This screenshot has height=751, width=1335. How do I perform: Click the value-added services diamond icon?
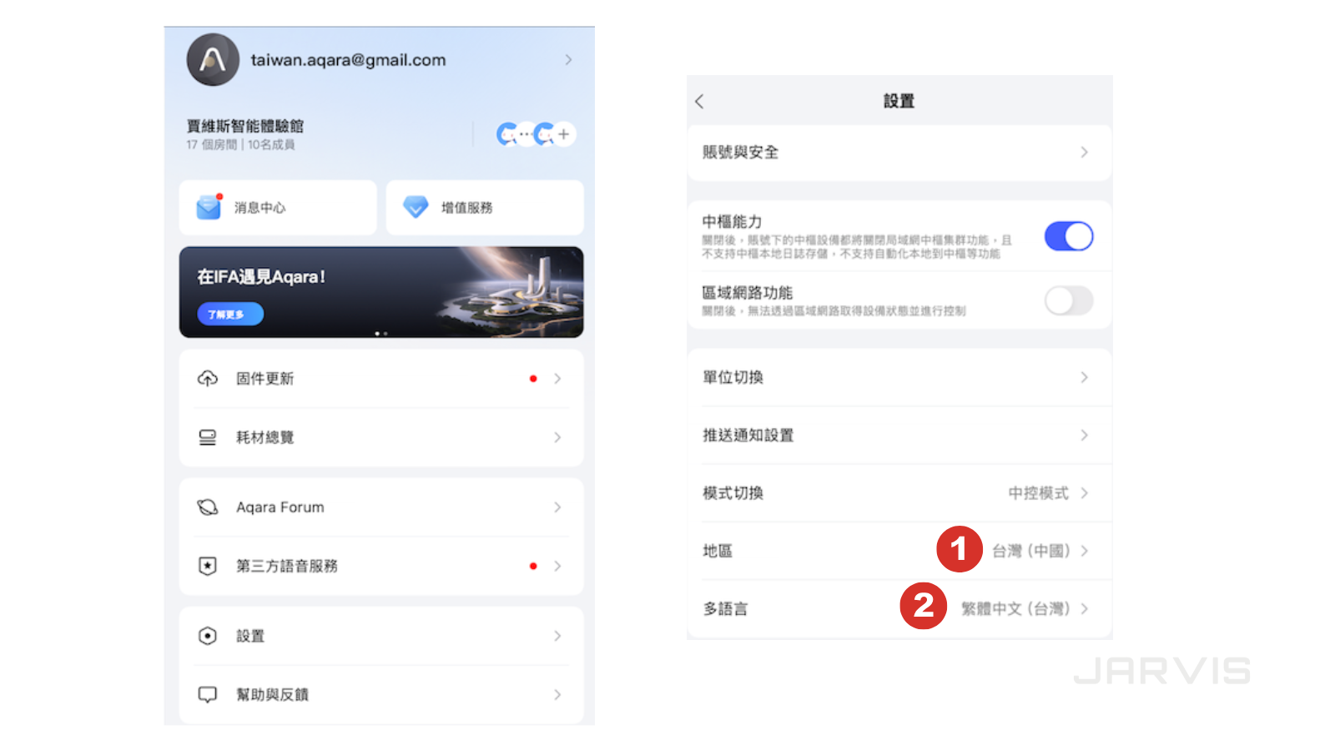(416, 207)
